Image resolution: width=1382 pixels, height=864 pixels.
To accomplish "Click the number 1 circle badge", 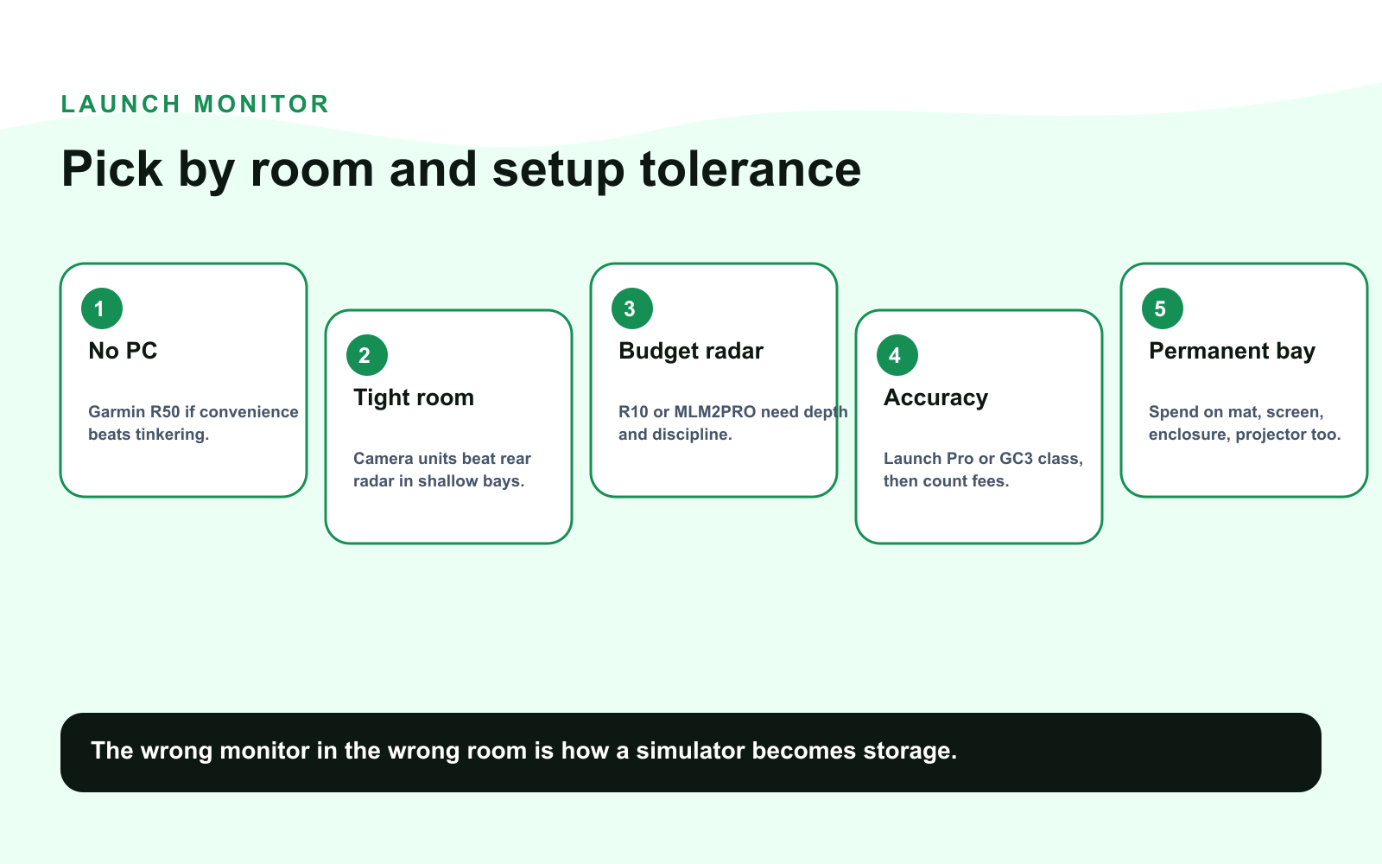I will click(x=102, y=308).
